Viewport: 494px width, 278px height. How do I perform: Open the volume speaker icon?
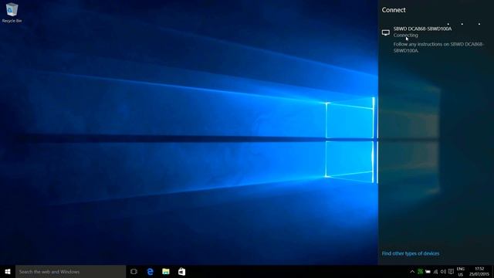443,271
